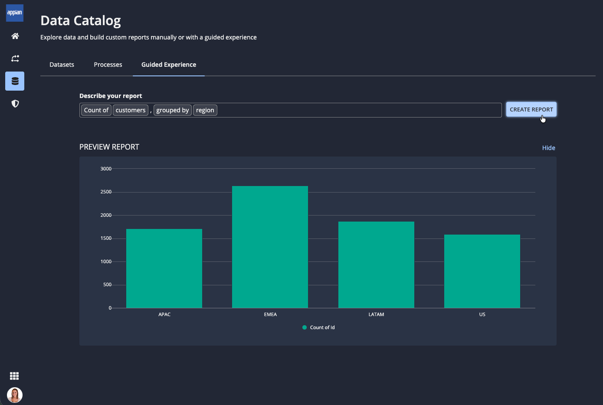Click the 'customers' token
The width and height of the screenshot is (603, 405).
(x=131, y=110)
